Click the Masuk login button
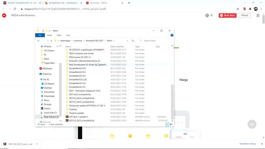Image resolution: width=265 pixels, height=149 pixels. click(245, 15)
